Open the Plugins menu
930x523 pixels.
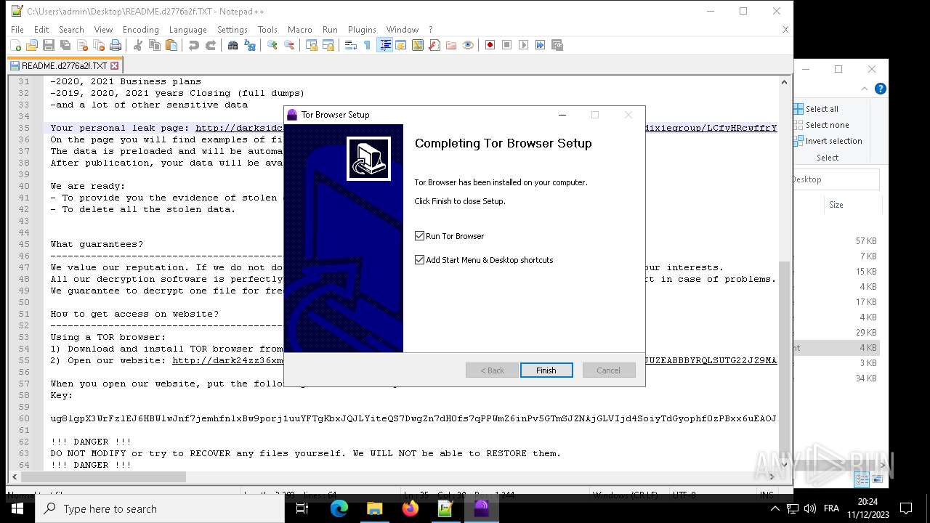[x=362, y=30]
